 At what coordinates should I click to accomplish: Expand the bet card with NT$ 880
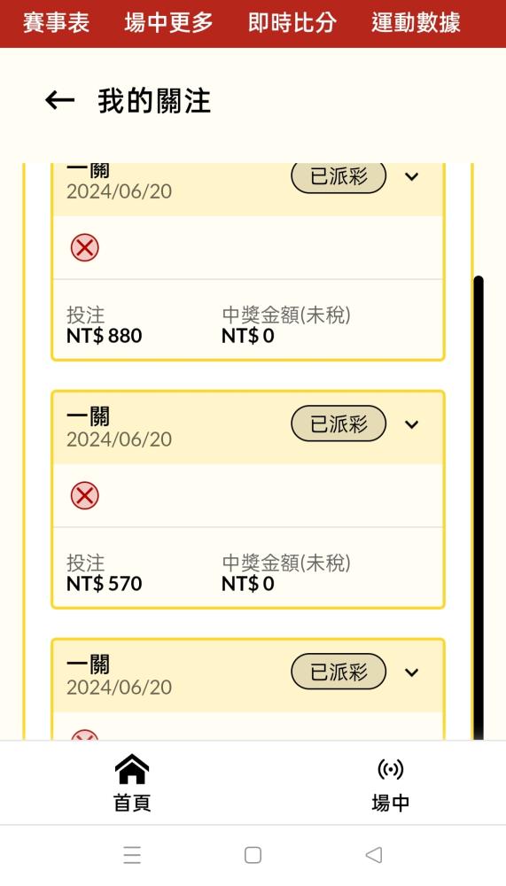point(411,176)
